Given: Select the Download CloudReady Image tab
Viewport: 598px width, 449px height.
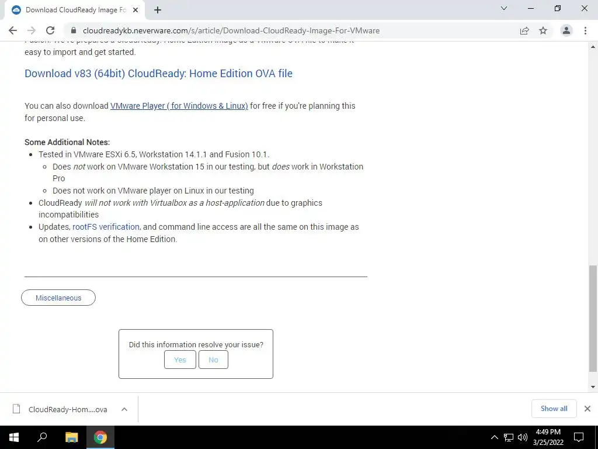Looking at the screenshot, I should pos(75,10).
